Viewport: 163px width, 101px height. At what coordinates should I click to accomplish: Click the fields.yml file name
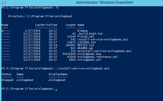click(x=86, y=36)
